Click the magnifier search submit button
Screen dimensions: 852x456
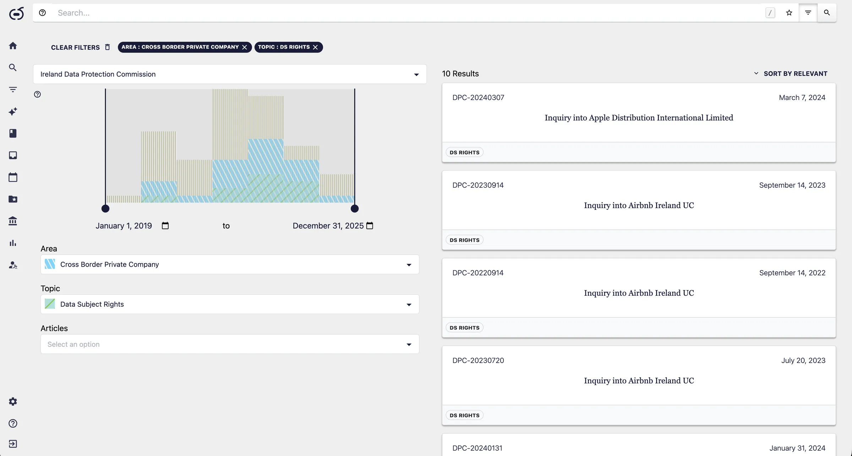click(827, 13)
